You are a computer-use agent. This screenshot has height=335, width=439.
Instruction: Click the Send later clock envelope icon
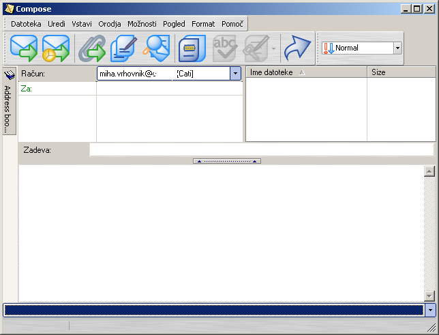point(55,48)
